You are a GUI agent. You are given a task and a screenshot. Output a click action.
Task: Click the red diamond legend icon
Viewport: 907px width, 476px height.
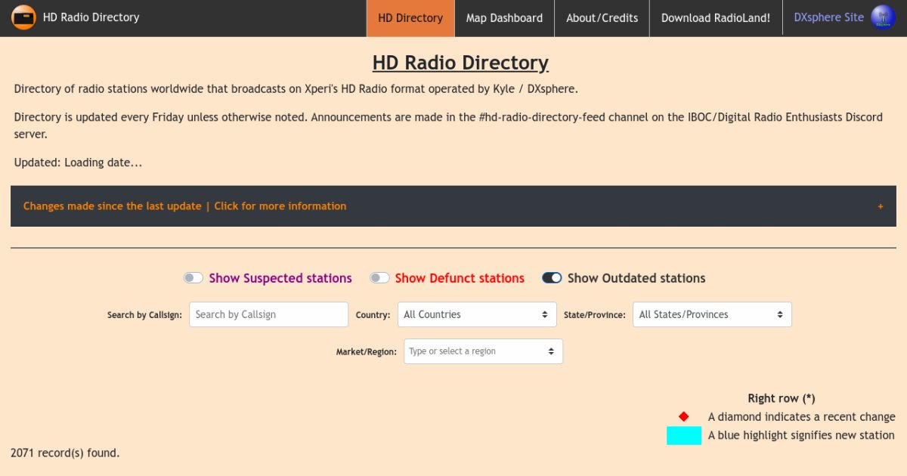point(683,417)
